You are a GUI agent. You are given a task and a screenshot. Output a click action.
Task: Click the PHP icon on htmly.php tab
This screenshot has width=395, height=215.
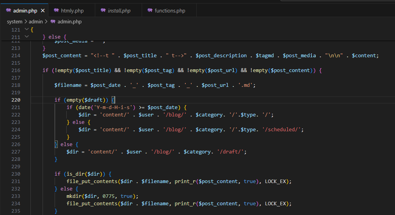(x=56, y=11)
